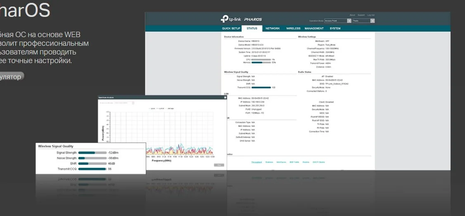The width and height of the screenshot is (465, 216).
Task: Open the Network tab
Action: pyautogui.click(x=273, y=28)
